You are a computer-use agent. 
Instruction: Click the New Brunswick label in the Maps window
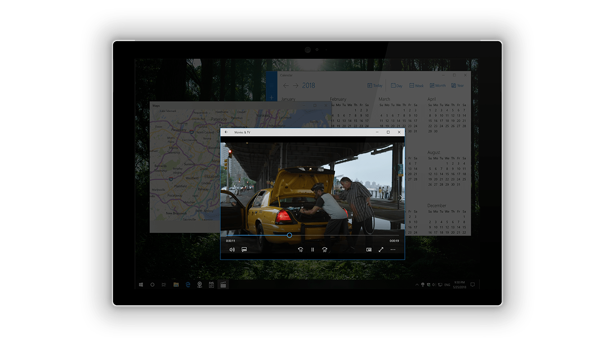176,214
